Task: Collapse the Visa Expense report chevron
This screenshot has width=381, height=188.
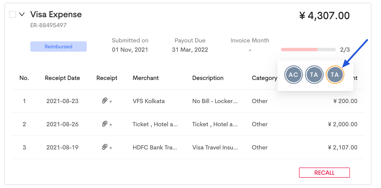Action: pyautogui.click(x=22, y=14)
